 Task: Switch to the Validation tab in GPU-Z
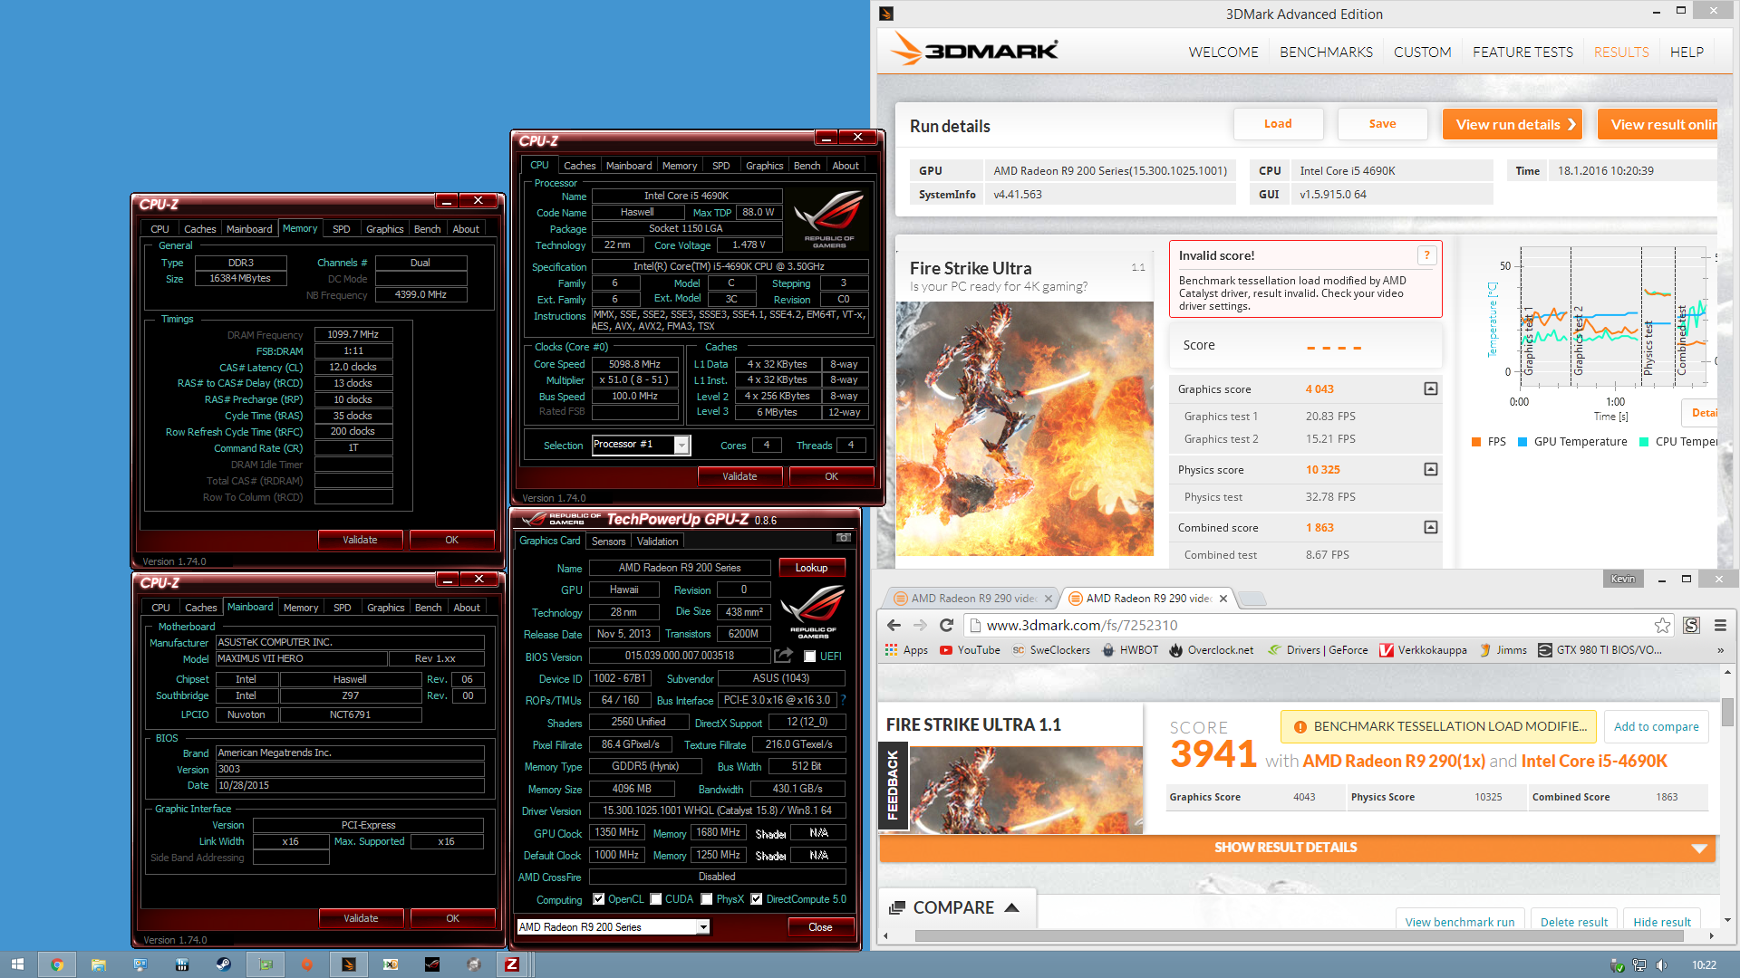[x=657, y=542]
